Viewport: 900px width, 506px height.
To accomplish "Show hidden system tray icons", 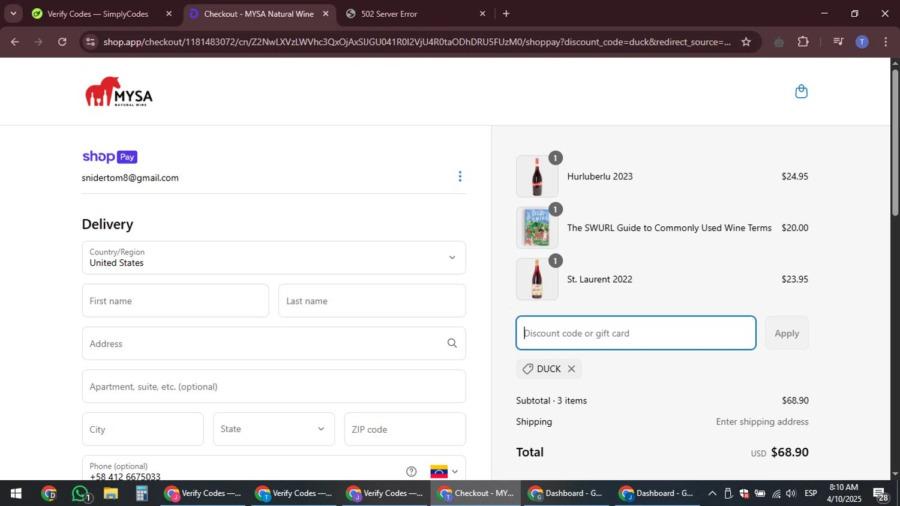I will click(x=712, y=493).
